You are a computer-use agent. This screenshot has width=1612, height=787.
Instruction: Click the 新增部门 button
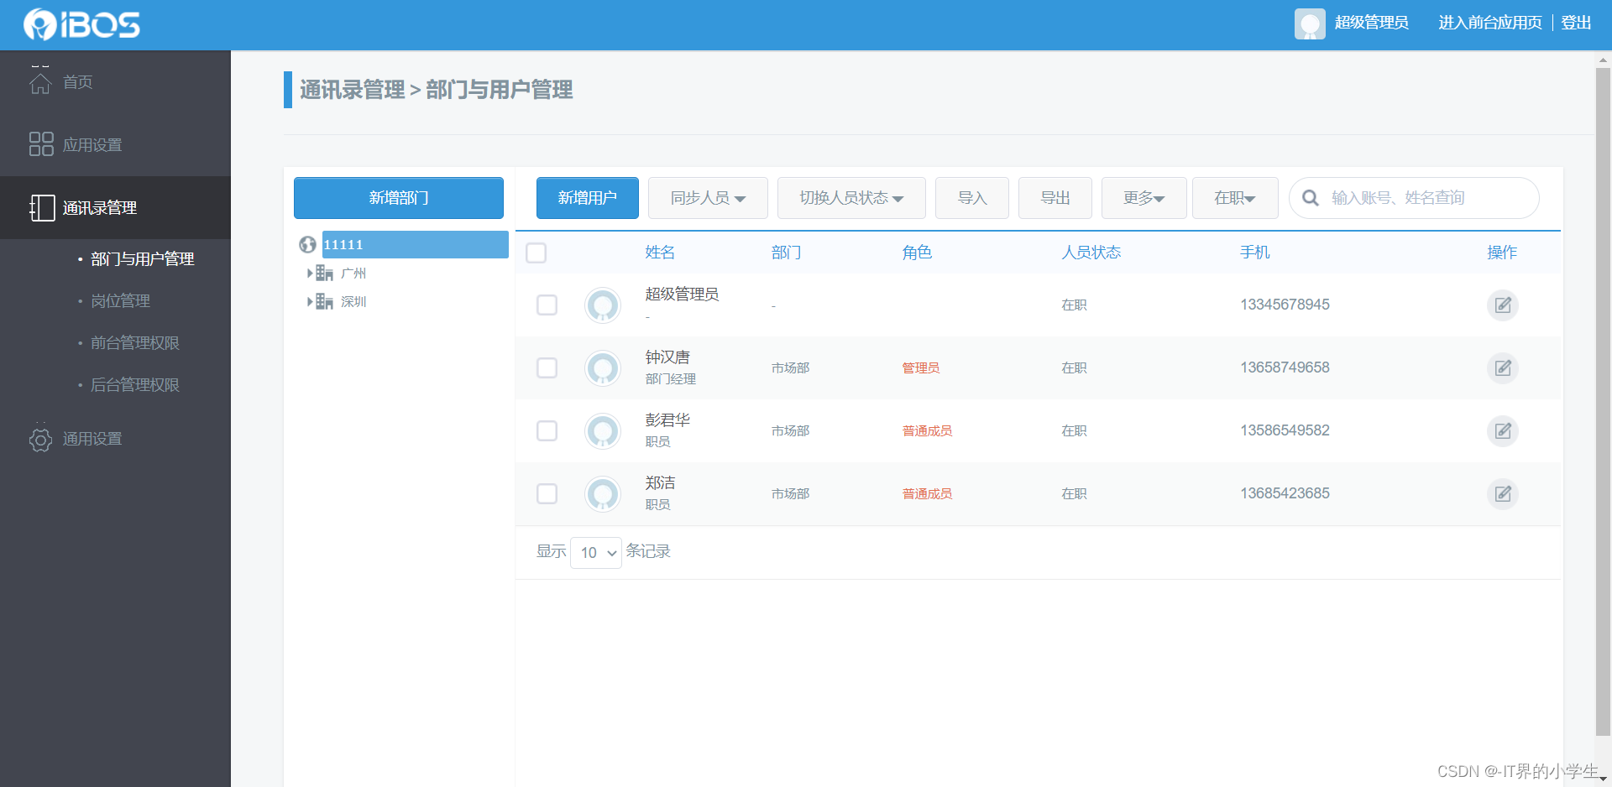tap(398, 197)
